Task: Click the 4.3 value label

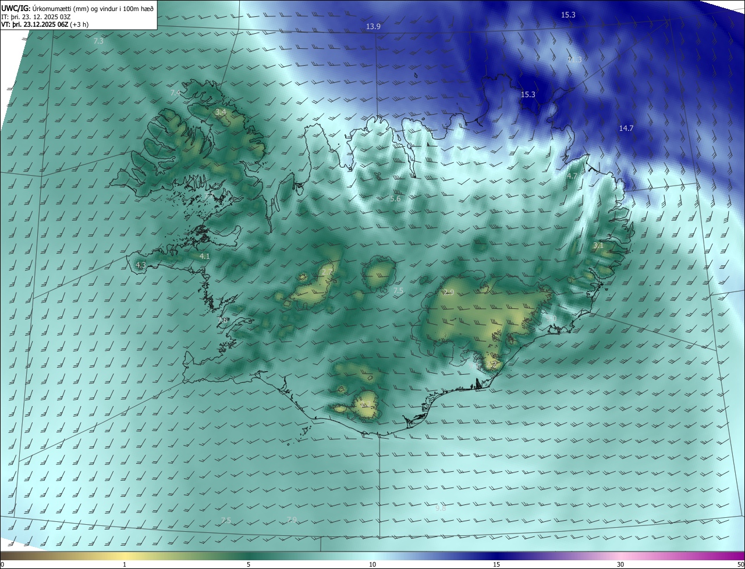Action: (140, 265)
